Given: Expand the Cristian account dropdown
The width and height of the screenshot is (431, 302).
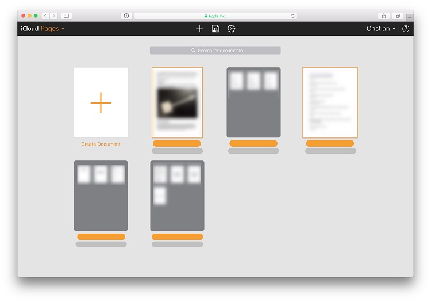Looking at the screenshot, I should (381, 29).
